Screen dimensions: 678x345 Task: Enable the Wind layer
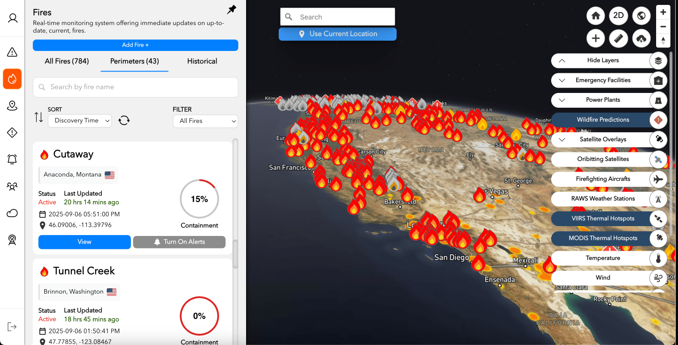tap(609, 278)
